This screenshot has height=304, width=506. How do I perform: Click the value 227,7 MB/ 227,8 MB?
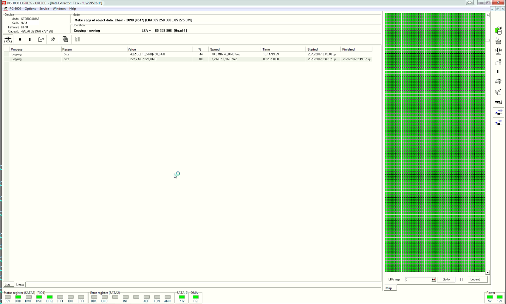[143, 59]
